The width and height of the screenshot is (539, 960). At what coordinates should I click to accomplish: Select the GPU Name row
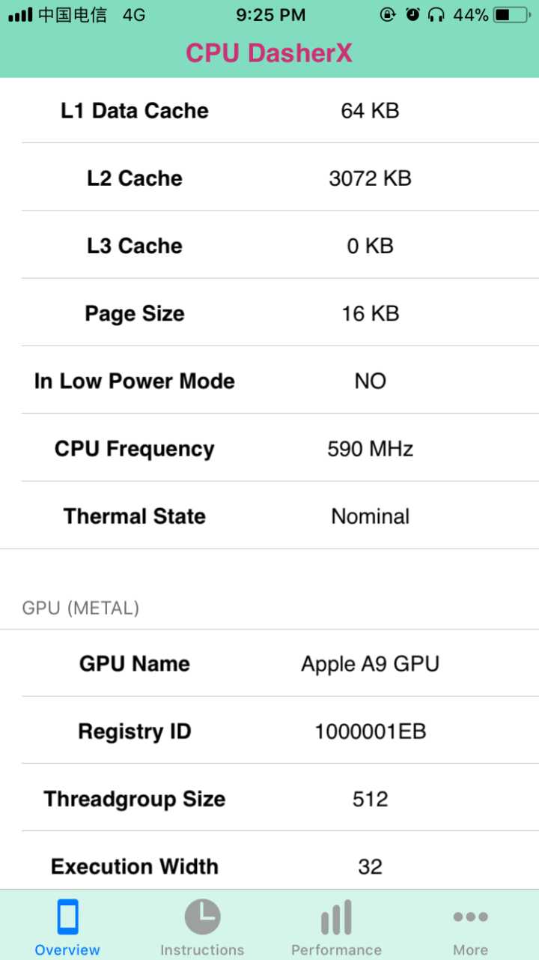269,664
